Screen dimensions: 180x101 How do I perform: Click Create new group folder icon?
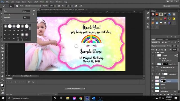tap(168, 95)
